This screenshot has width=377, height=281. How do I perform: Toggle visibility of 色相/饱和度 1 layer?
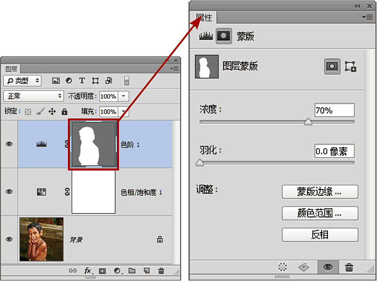coord(9,192)
